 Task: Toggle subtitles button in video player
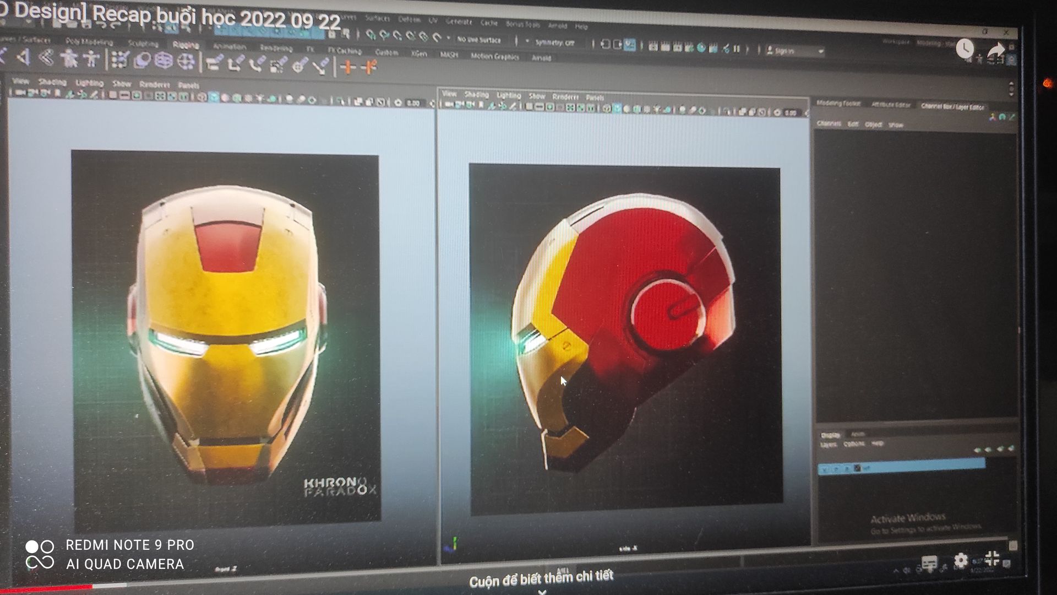(929, 563)
